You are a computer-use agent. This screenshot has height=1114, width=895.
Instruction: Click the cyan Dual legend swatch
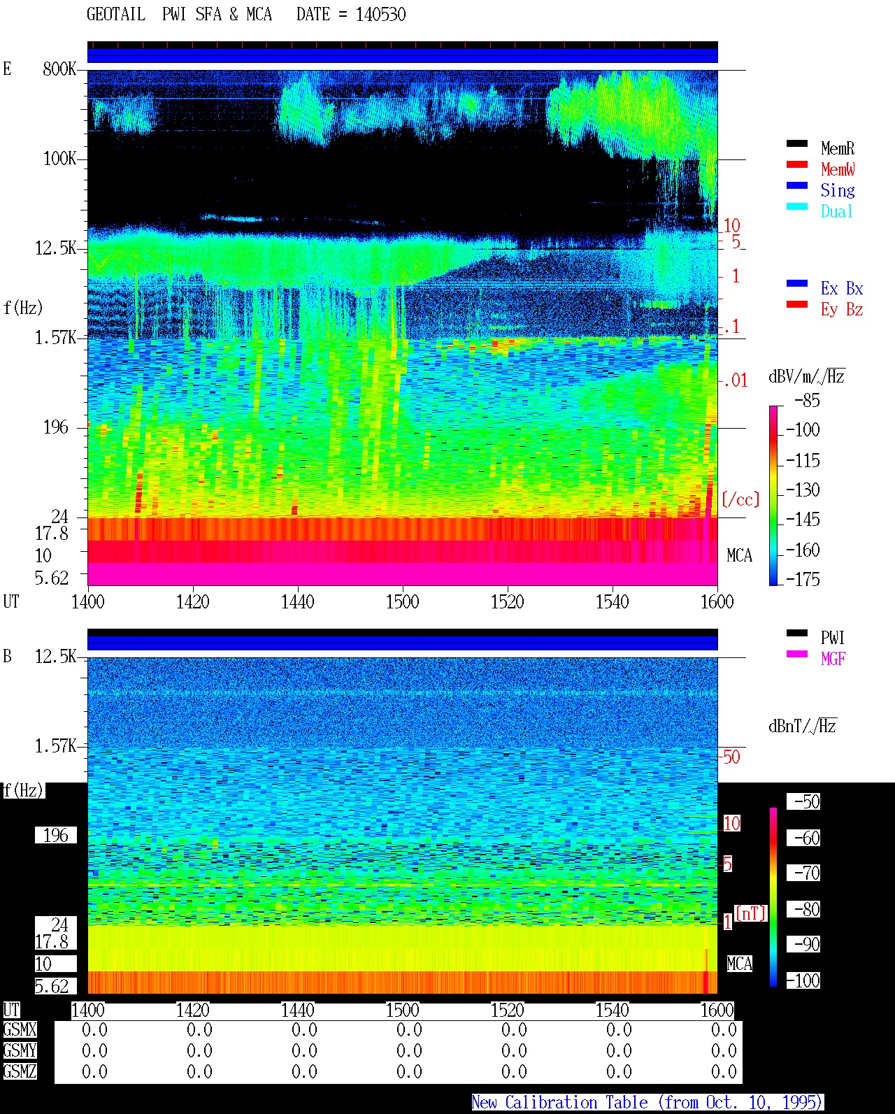click(x=797, y=206)
